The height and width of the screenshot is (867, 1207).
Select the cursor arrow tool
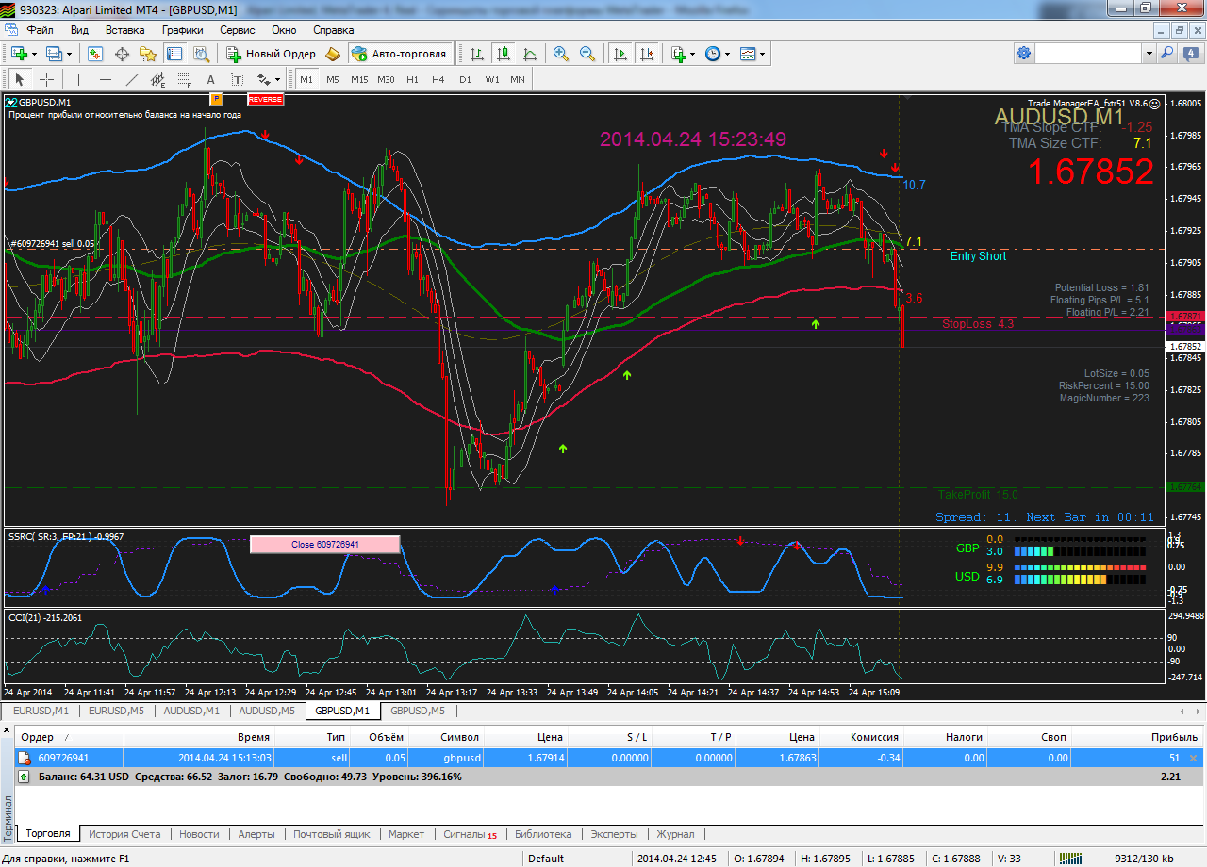pyautogui.click(x=19, y=79)
